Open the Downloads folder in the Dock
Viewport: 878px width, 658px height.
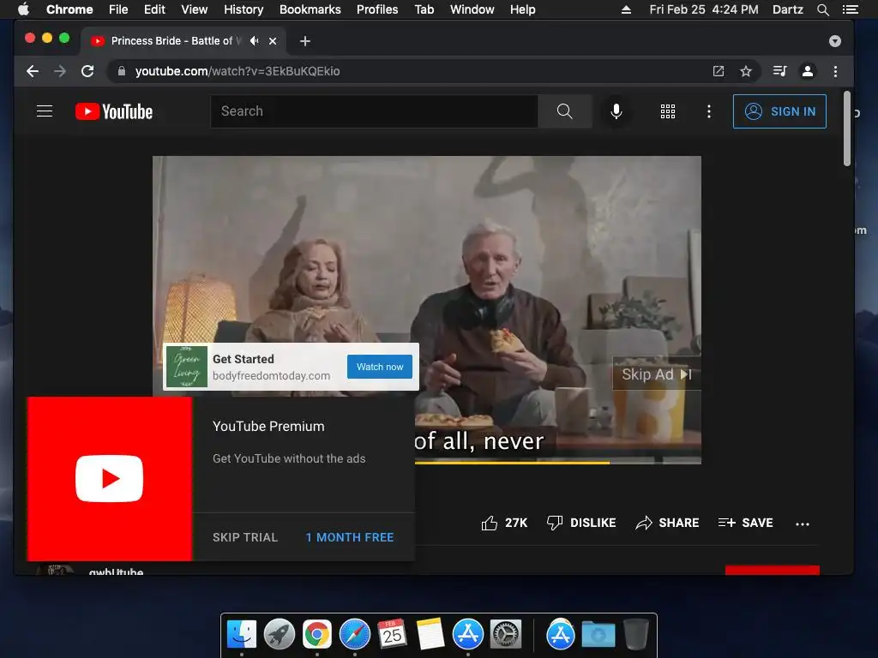tap(598, 635)
